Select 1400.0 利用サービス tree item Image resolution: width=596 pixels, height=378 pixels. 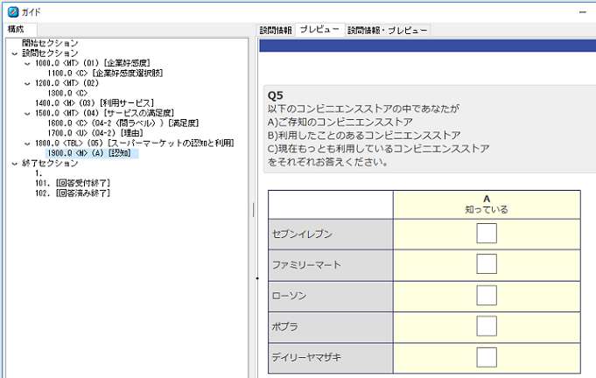click(95, 103)
